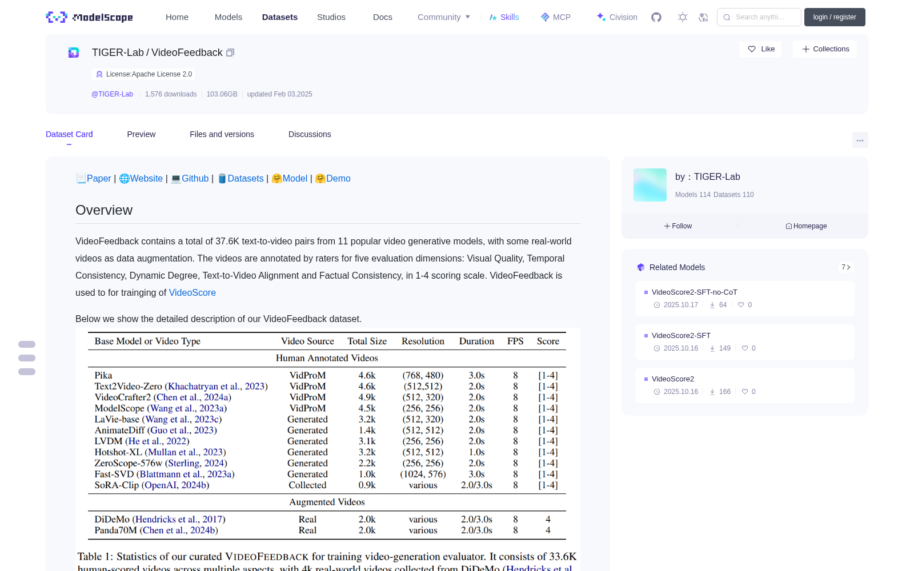The image size is (914, 571).
Task: Click the '103.06GB' size text
Action: click(x=222, y=94)
